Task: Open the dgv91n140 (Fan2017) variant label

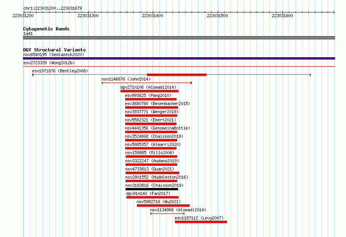Action: 148,193
